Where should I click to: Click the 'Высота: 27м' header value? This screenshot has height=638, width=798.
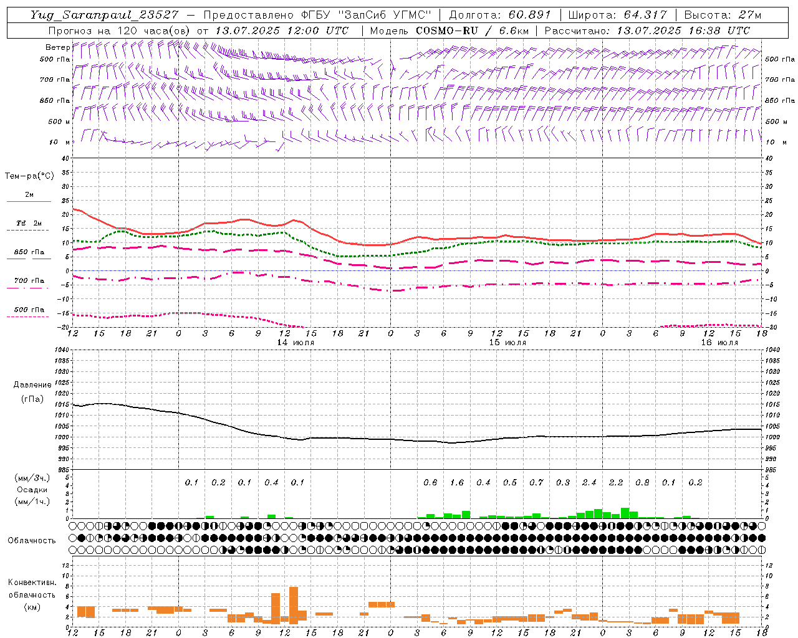pyautogui.click(x=723, y=15)
